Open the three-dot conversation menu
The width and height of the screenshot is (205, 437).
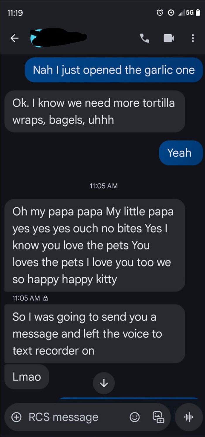point(193,38)
